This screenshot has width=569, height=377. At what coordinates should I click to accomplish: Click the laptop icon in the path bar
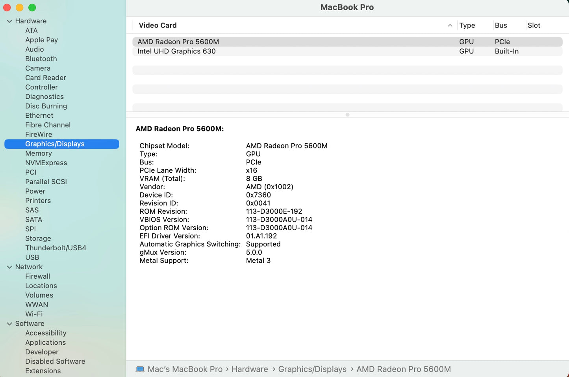(x=140, y=369)
